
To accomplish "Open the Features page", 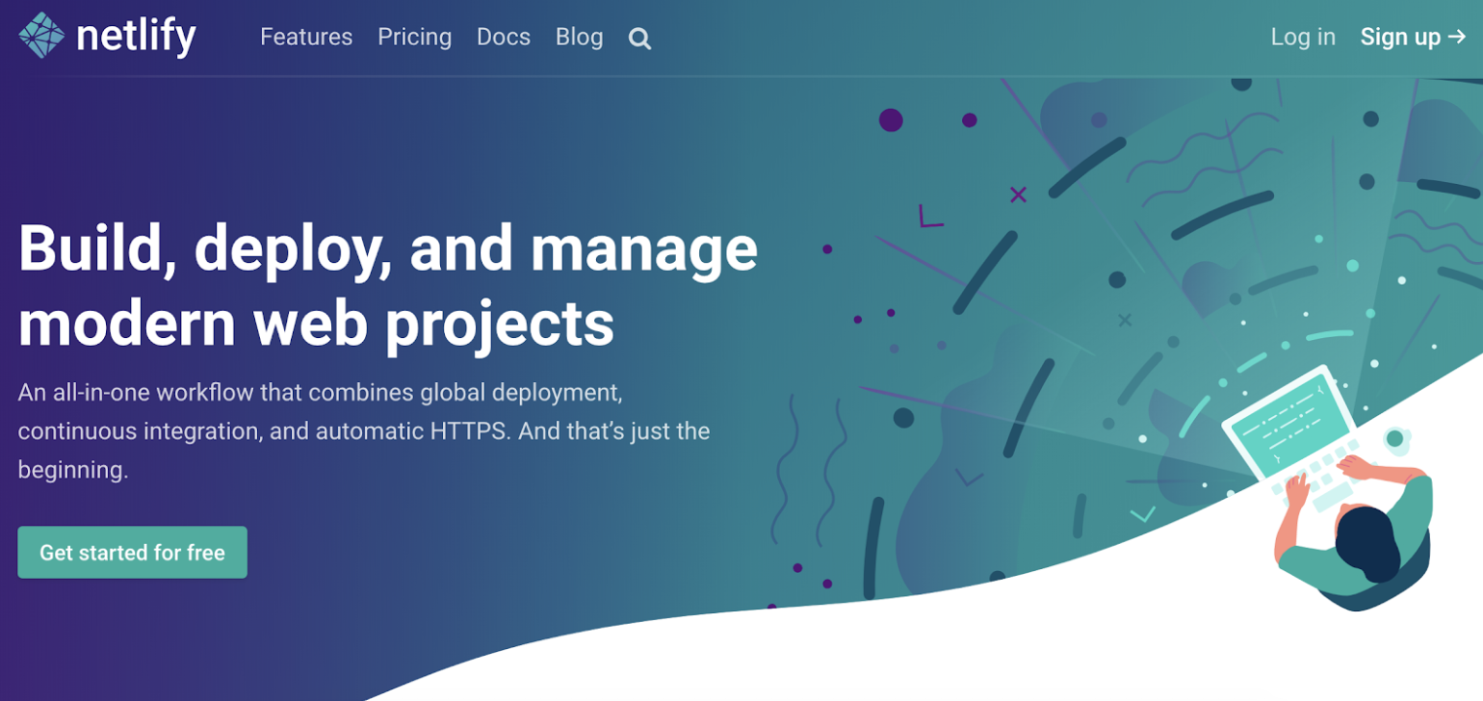I will pos(306,38).
